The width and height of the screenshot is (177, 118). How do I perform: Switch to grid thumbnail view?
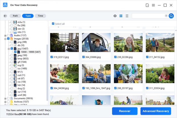click(x=121, y=16)
